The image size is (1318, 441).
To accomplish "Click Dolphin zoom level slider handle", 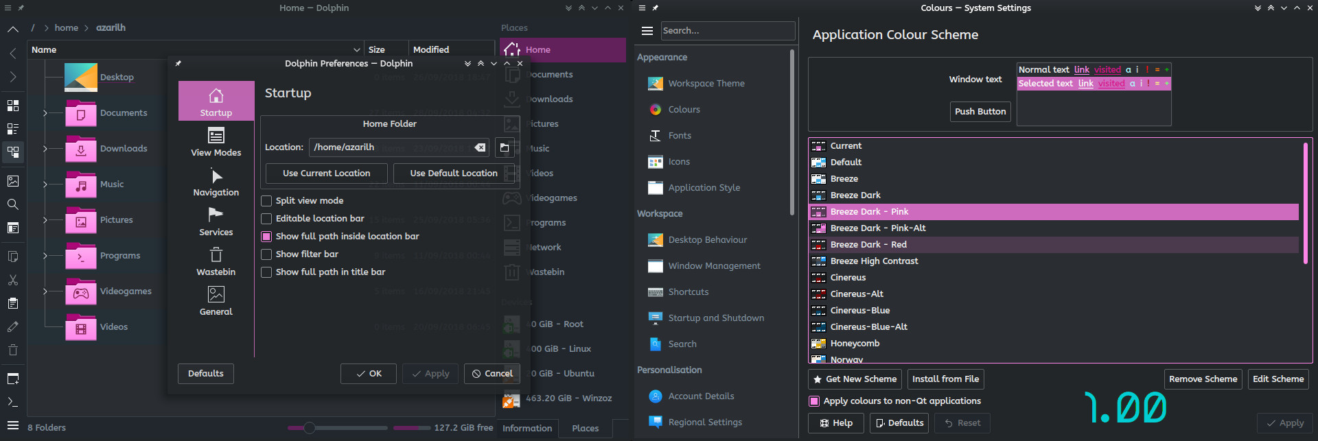I will 309,428.
